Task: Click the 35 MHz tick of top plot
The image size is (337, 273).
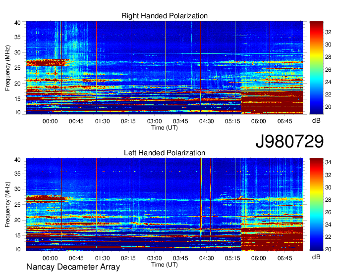Action: tap(17, 37)
